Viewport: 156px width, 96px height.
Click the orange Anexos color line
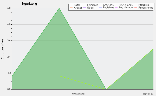[71, 8]
